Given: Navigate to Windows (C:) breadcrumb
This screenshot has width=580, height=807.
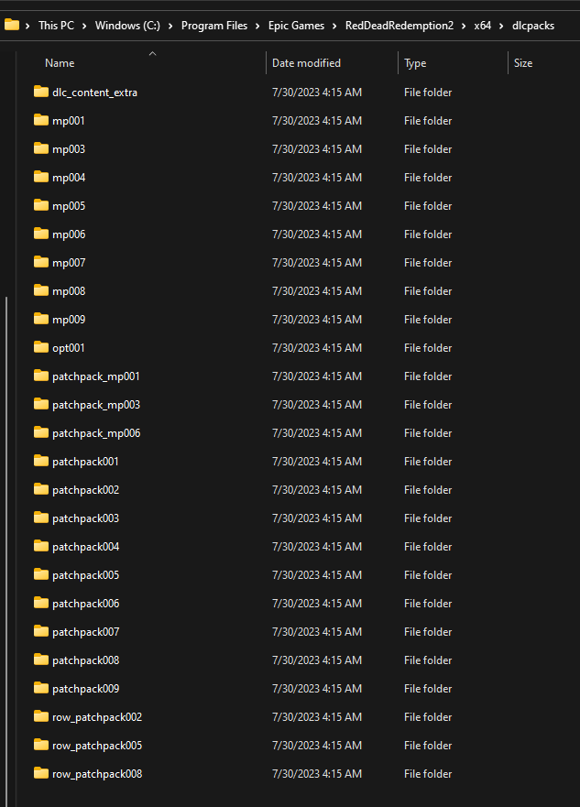Looking at the screenshot, I should [127, 26].
